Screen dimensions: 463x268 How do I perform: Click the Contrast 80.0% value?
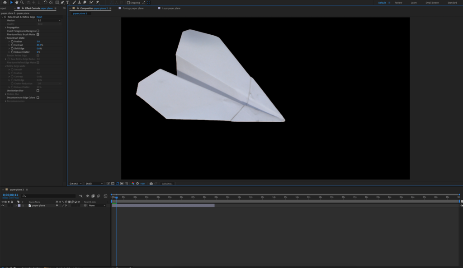point(40,45)
